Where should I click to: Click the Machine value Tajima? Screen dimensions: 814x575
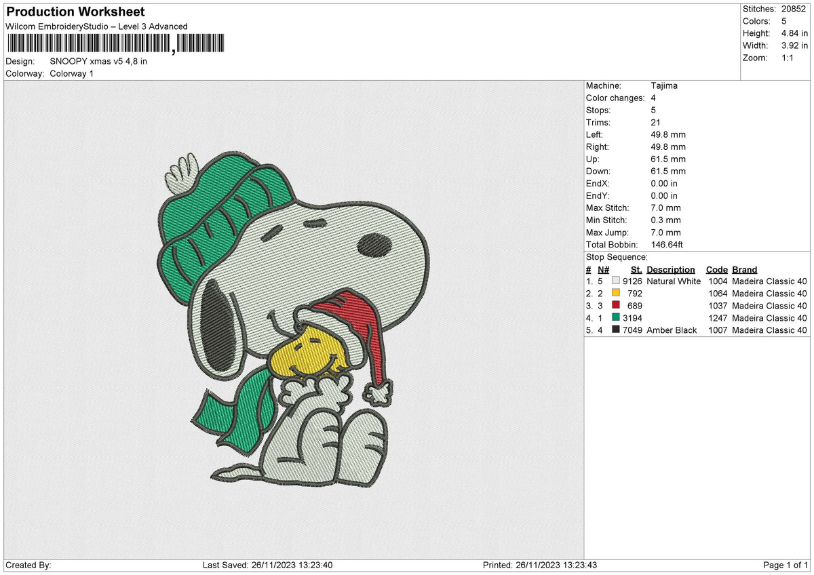pos(663,85)
